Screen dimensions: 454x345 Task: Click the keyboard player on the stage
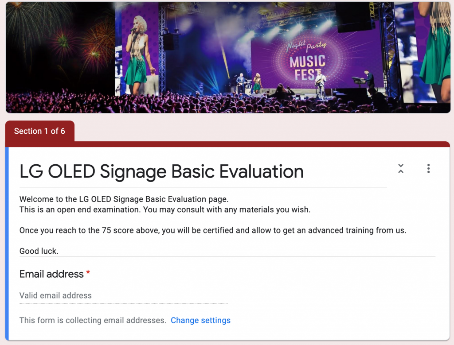[368, 79]
